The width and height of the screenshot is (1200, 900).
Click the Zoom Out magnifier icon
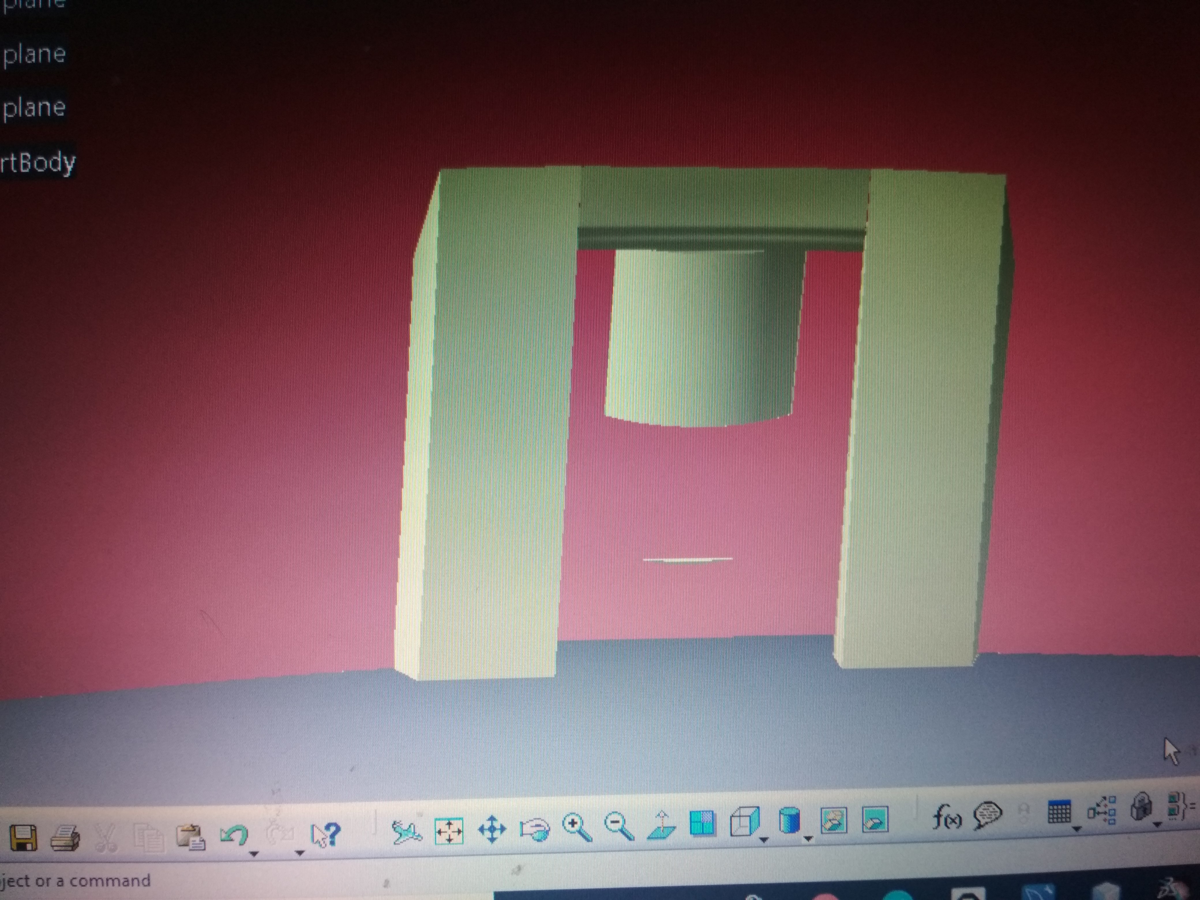pyautogui.click(x=619, y=827)
